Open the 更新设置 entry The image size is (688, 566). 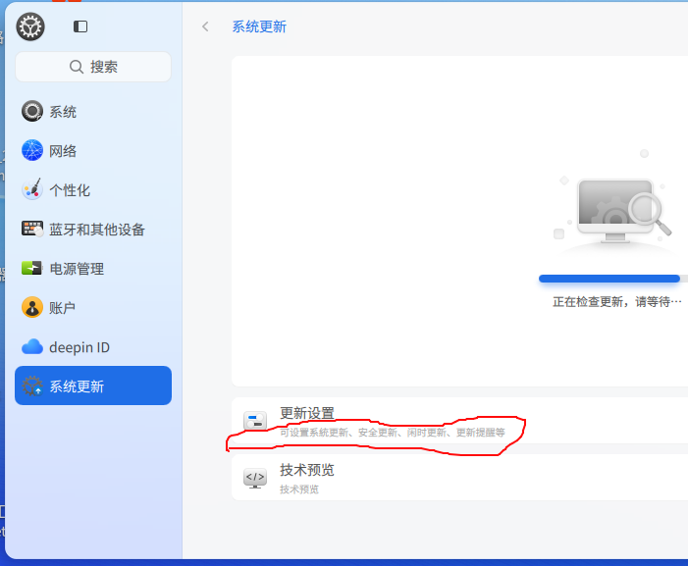[x=460, y=421]
